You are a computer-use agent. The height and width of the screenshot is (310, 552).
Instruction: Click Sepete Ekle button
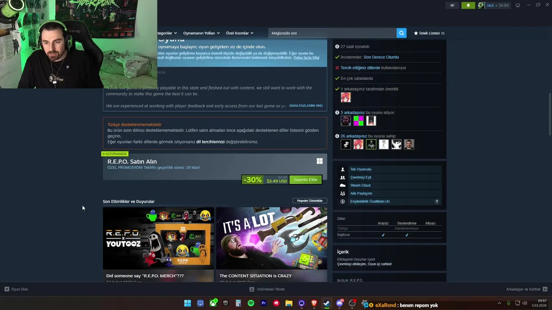[x=305, y=180]
